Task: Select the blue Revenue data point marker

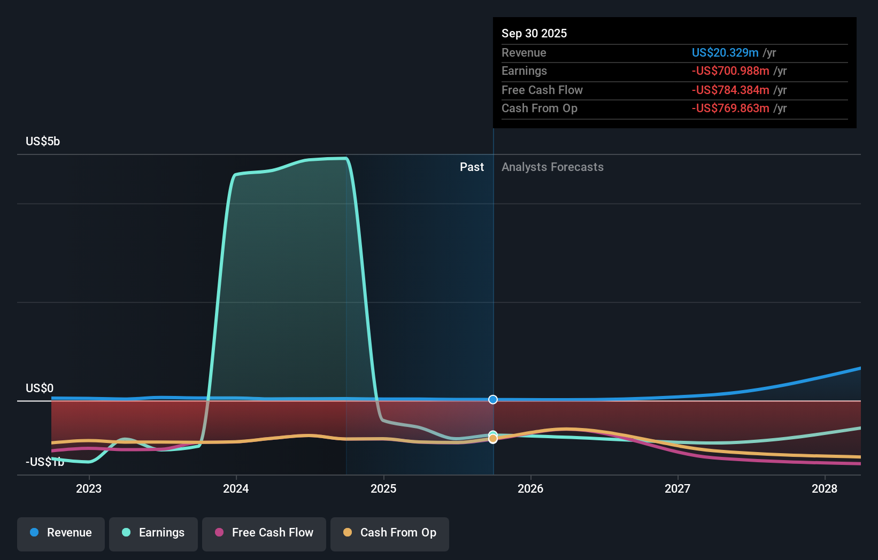Action: pos(492,399)
